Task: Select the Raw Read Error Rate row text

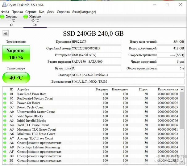Action: 31,94
